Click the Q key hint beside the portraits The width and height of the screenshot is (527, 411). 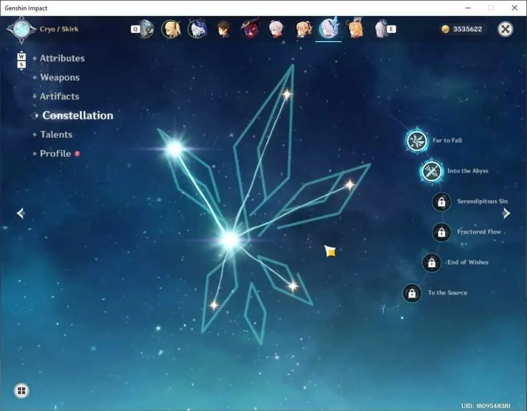(135, 29)
